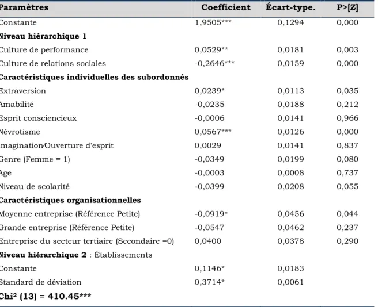378x307 pixels.
Task: Click the 'Esprit consciencieux' row label
Action: 38,118
